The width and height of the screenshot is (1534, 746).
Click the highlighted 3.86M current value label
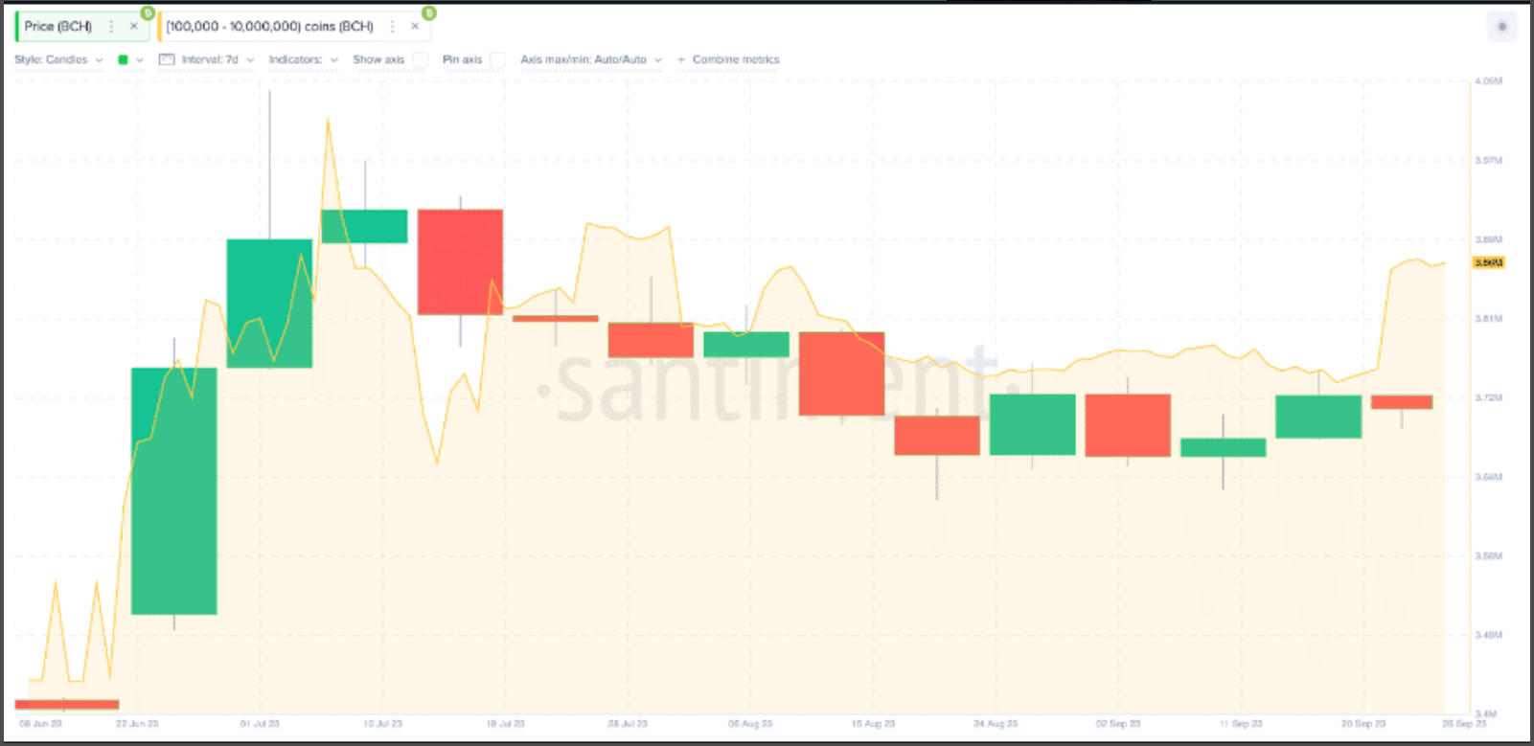tap(1489, 262)
